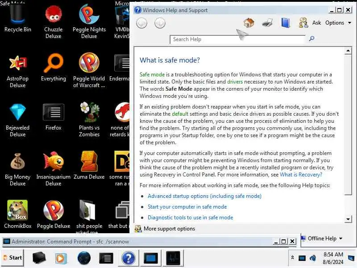357x268 pixels.
Task: Select the Big Money Deluxe icon
Action: 17,170
